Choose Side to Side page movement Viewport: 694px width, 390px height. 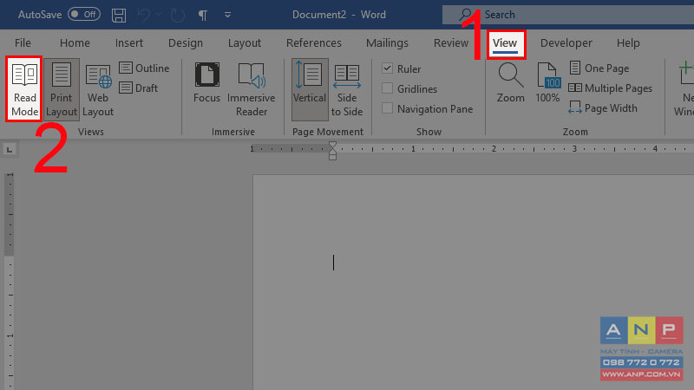346,89
